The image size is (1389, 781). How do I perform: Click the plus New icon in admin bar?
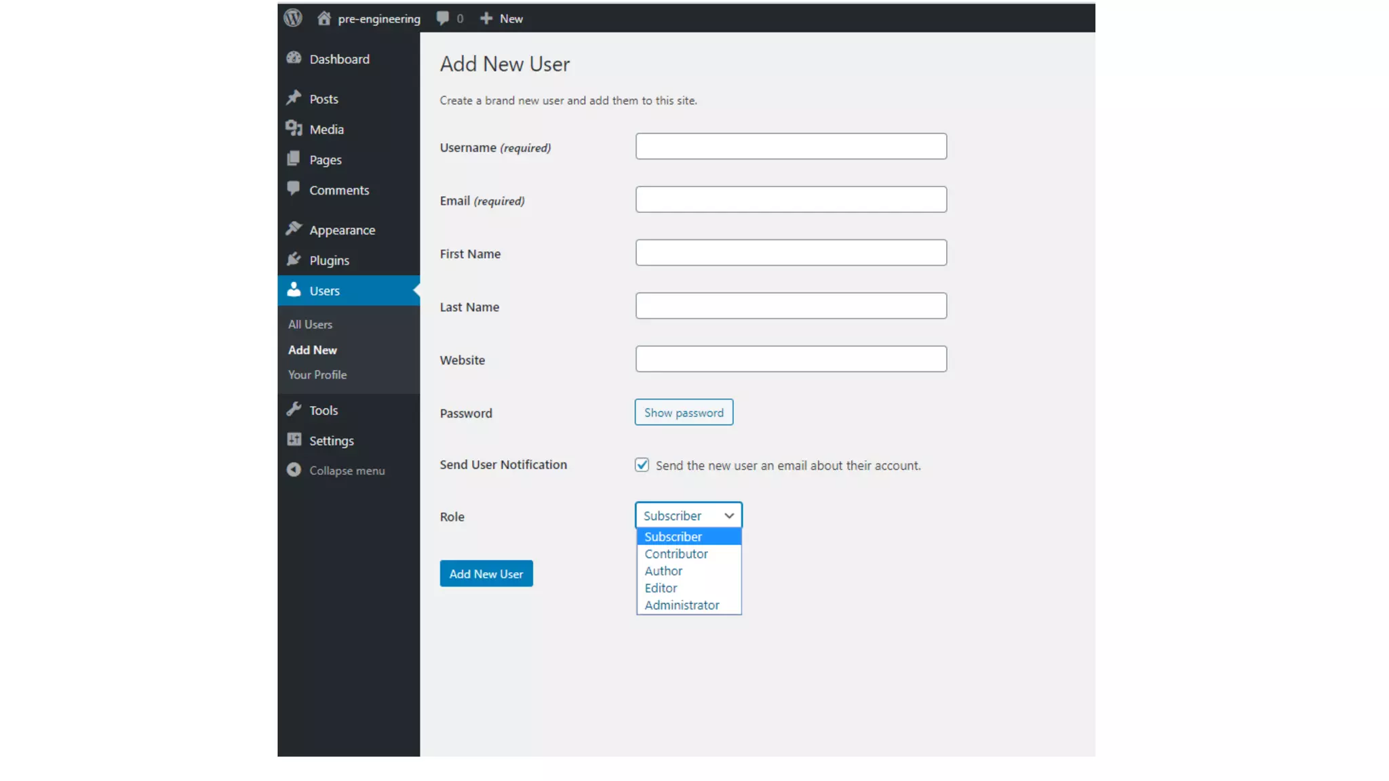(x=486, y=18)
